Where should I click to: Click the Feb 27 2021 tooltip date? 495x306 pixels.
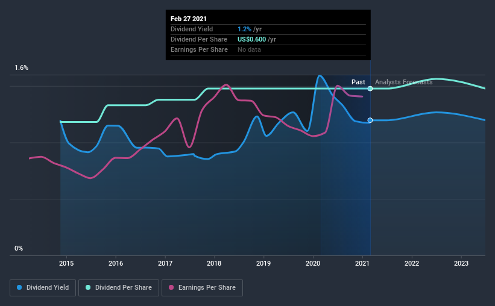(x=189, y=19)
